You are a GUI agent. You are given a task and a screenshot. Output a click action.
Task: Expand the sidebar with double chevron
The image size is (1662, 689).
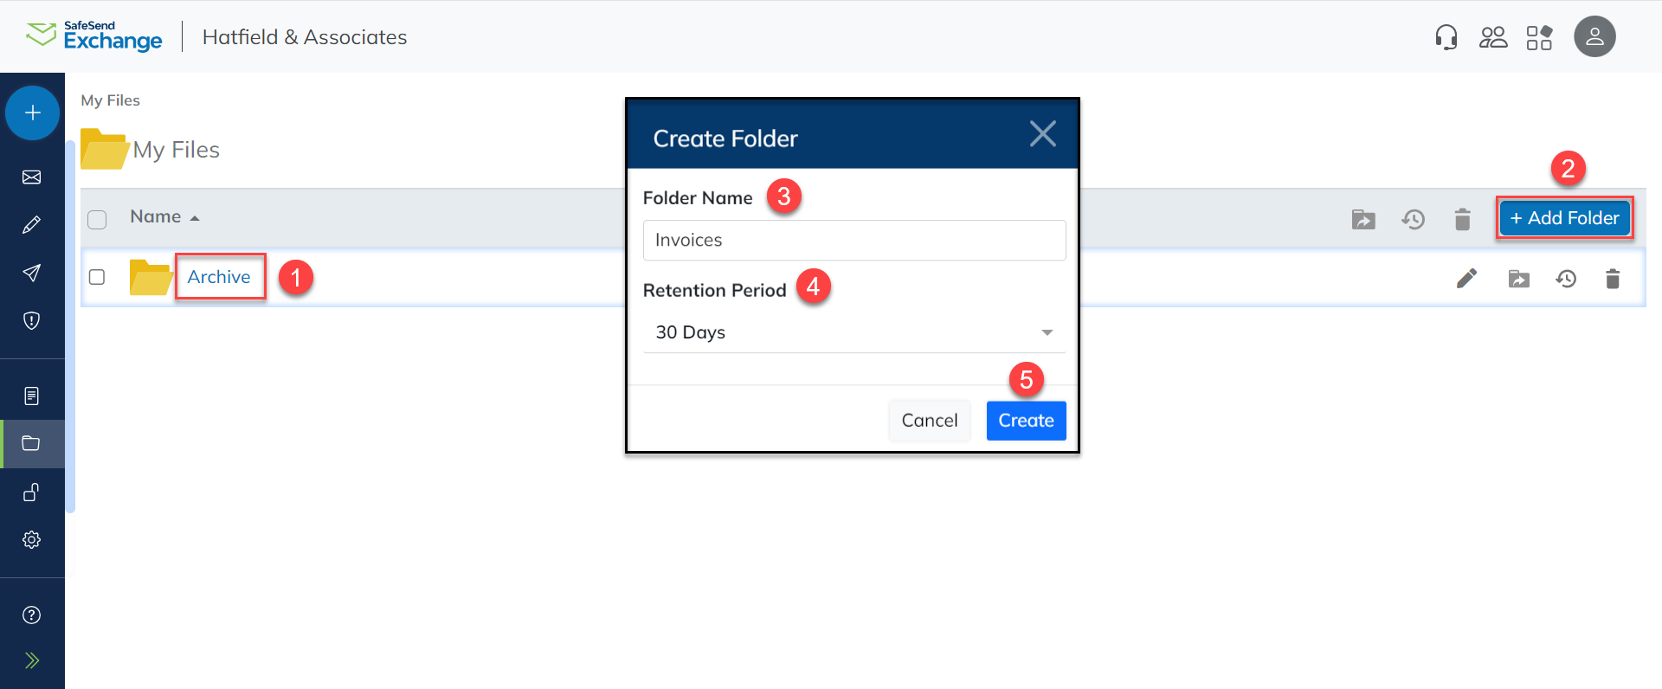(32, 660)
